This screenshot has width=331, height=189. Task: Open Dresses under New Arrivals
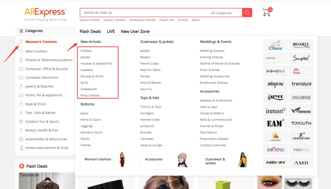[86, 51]
